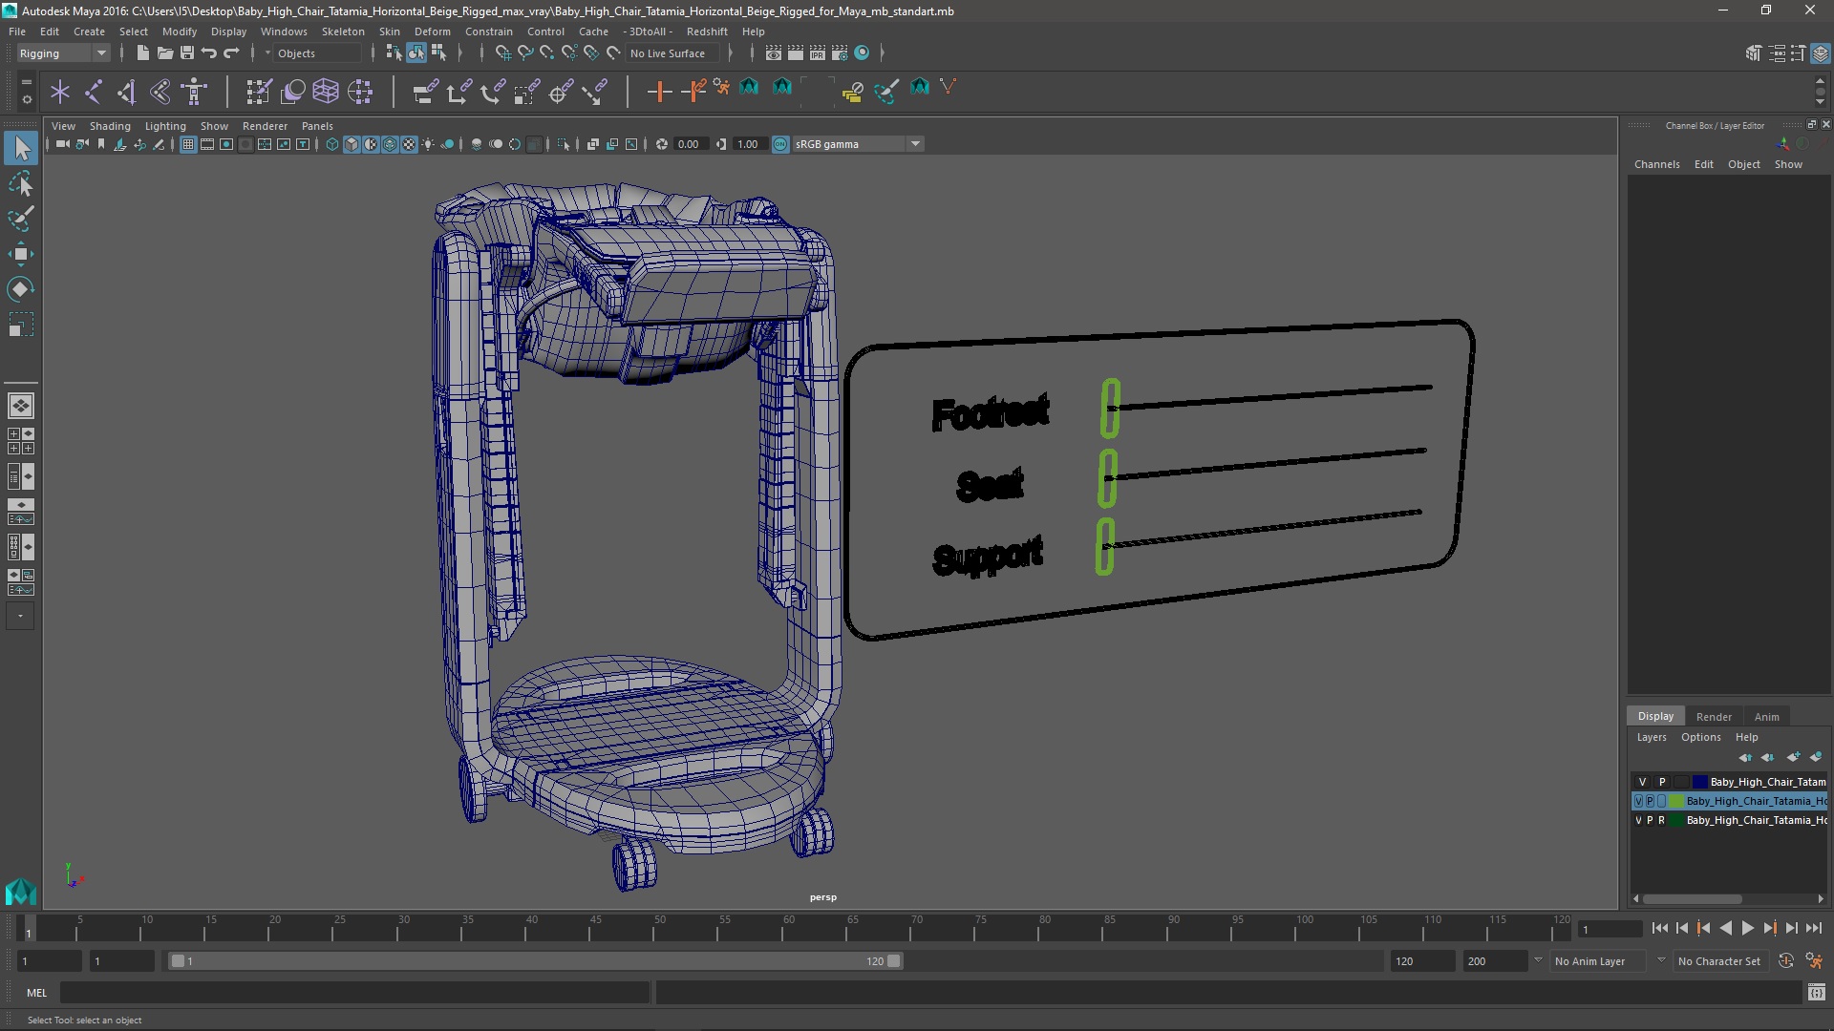The image size is (1834, 1031).
Task: Open Render View window icon
Action: tap(774, 53)
